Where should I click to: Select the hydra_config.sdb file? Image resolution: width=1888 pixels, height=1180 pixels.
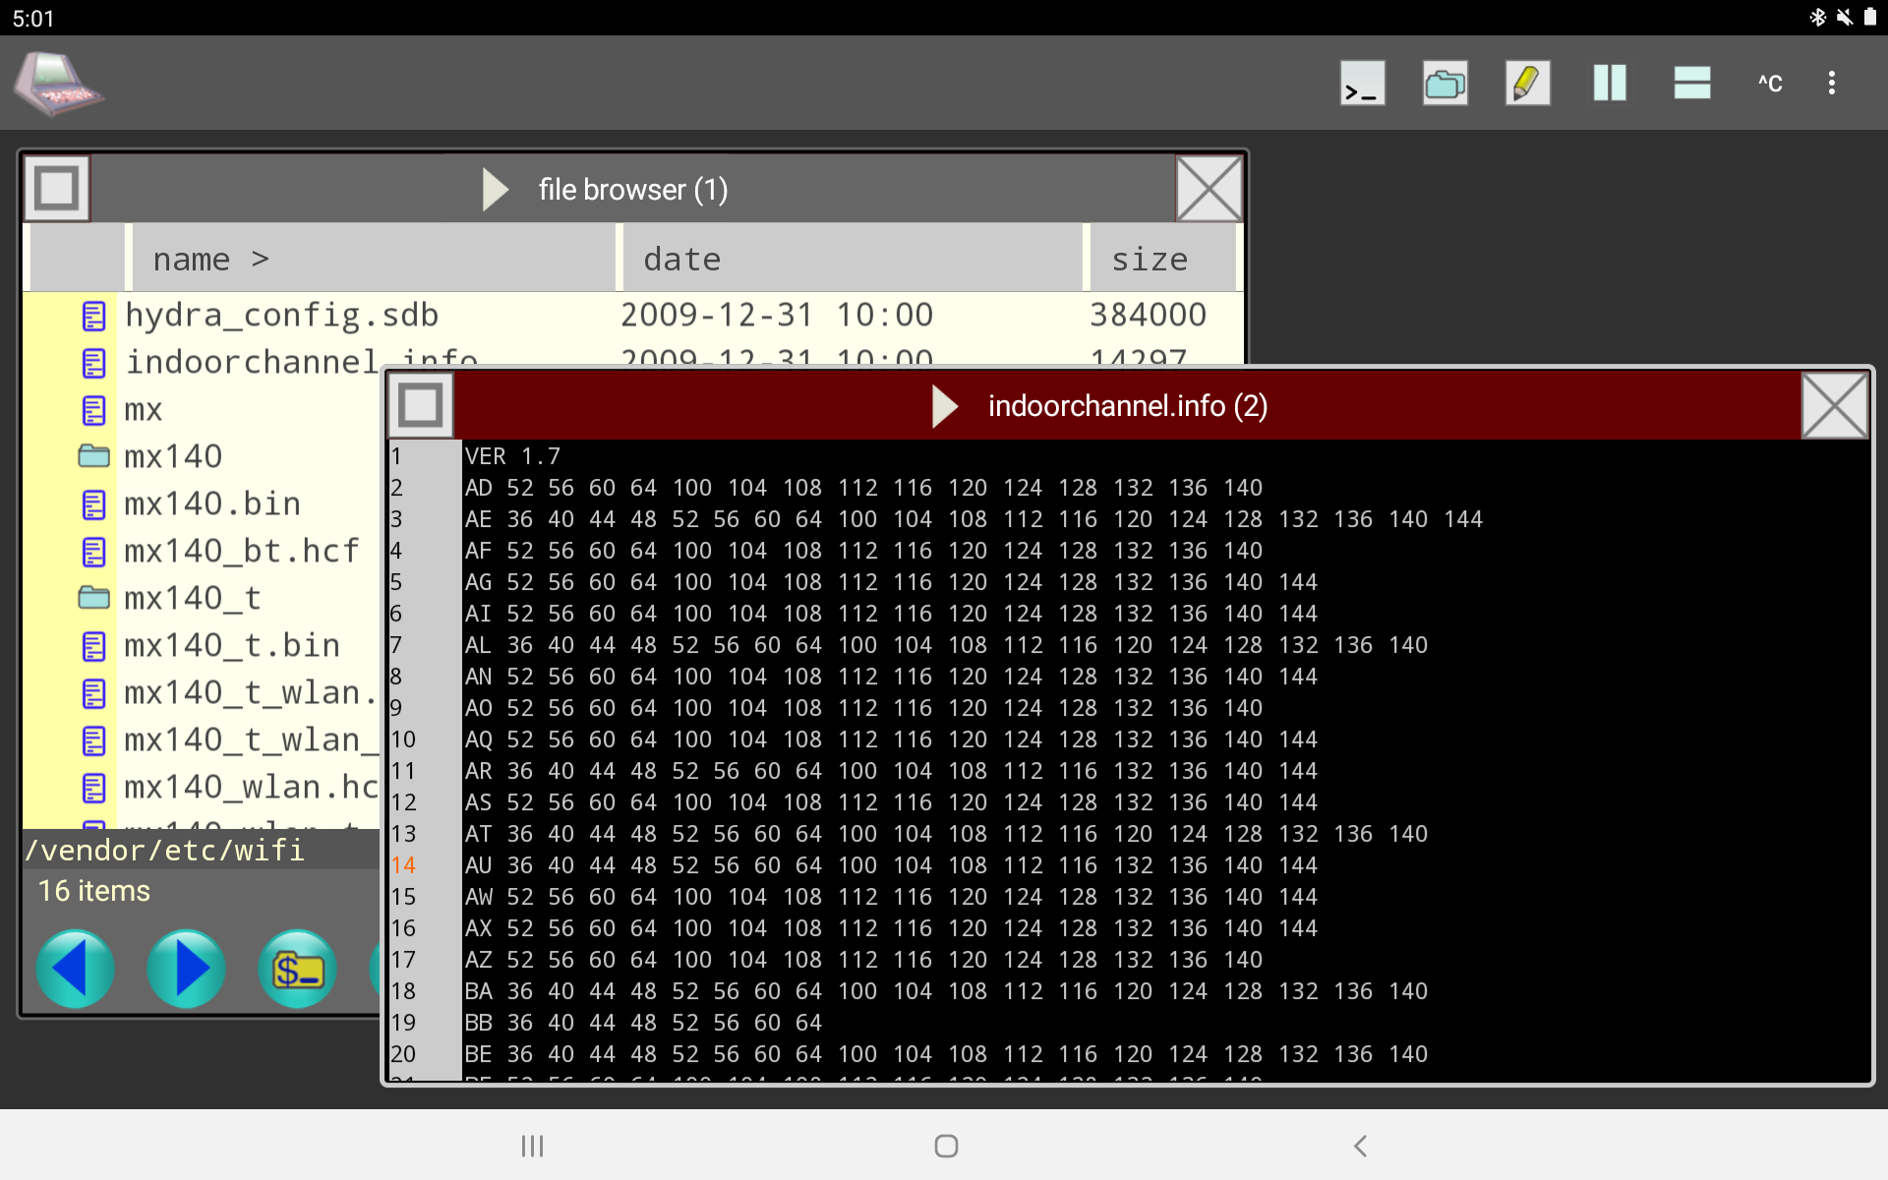(282, 314)
